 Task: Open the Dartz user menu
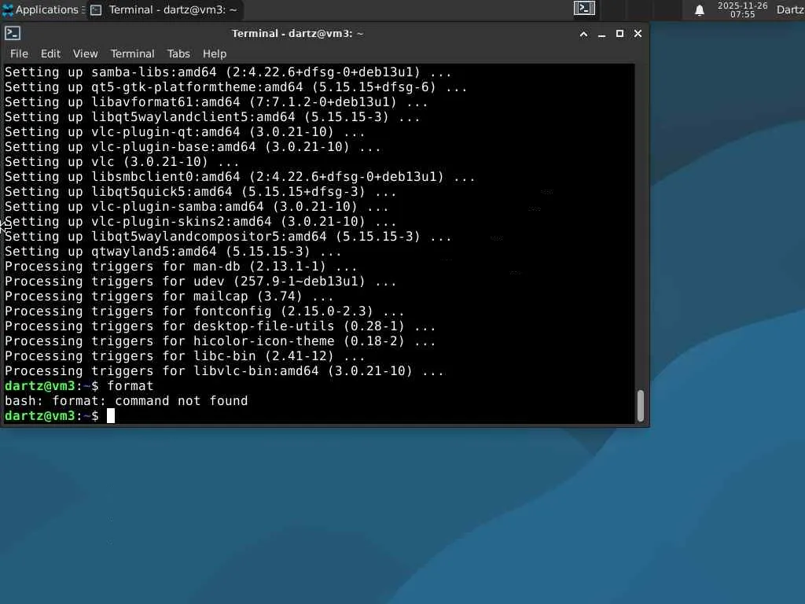[791, 9]
